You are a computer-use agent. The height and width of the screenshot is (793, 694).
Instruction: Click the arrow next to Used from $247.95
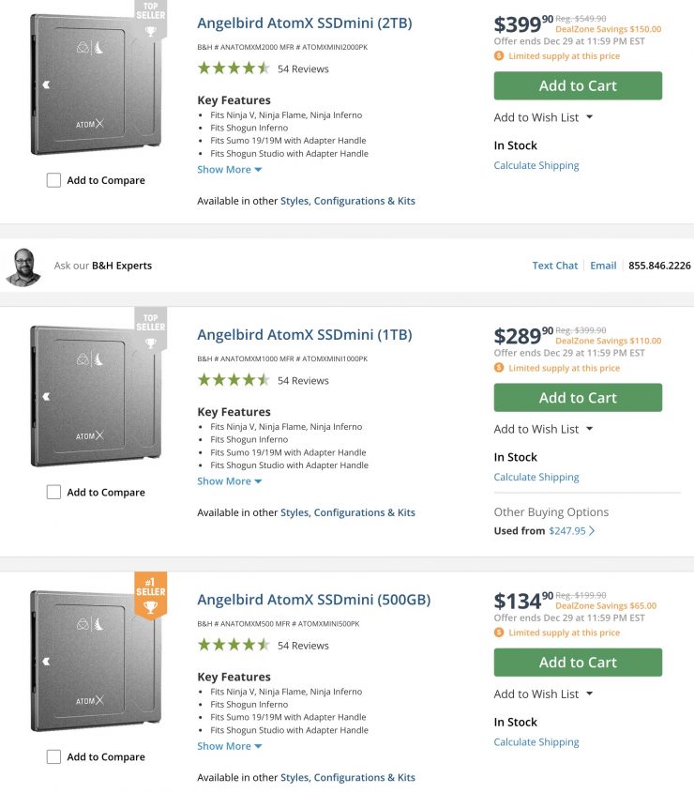[592, 530]
